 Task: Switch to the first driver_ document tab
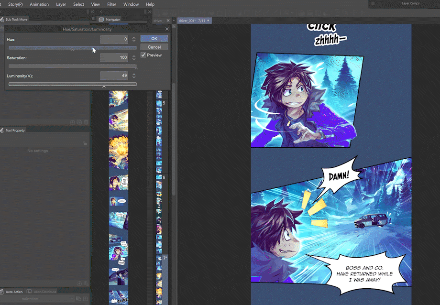coord(159,21)
